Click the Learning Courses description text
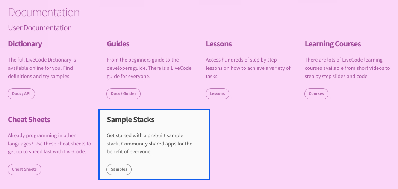The width and height of the screenshot is (398, 189). click(347, 68)
